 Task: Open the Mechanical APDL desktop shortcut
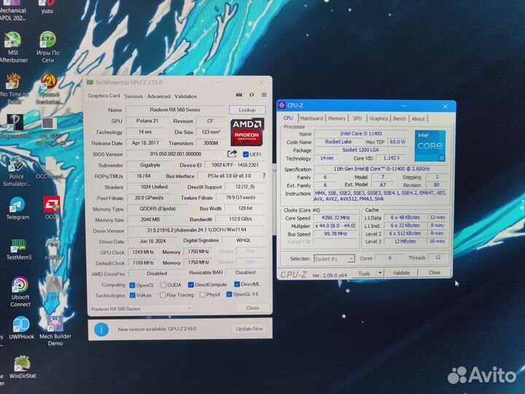tap(12, 11)
